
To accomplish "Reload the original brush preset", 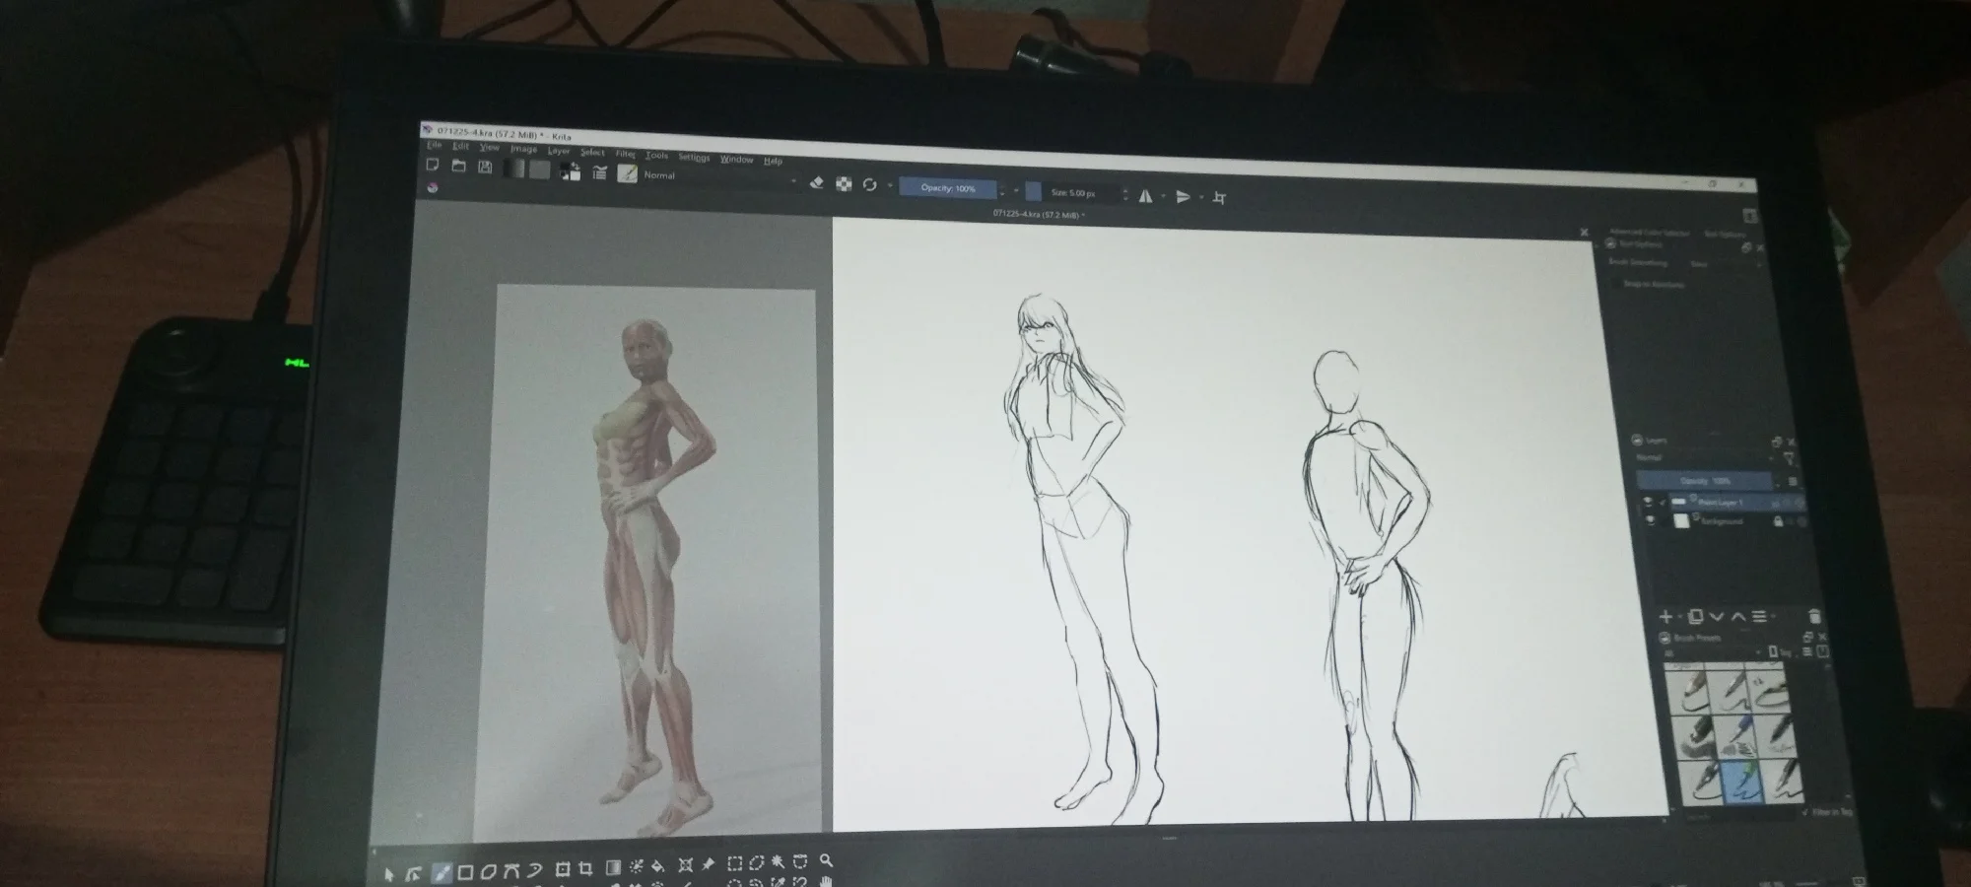I will 870,184.
